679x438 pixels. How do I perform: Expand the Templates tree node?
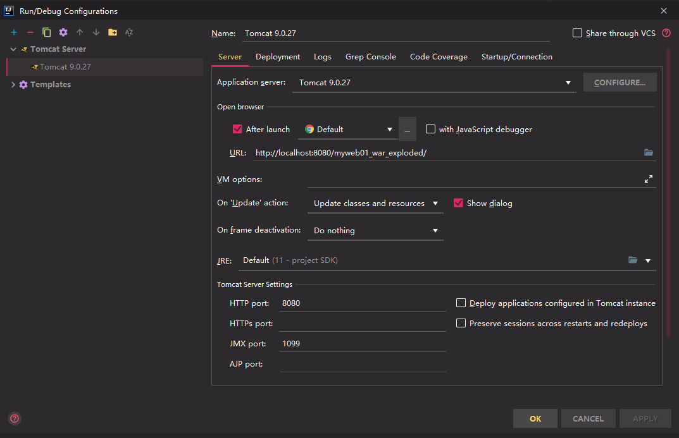(x=13, y=85)
